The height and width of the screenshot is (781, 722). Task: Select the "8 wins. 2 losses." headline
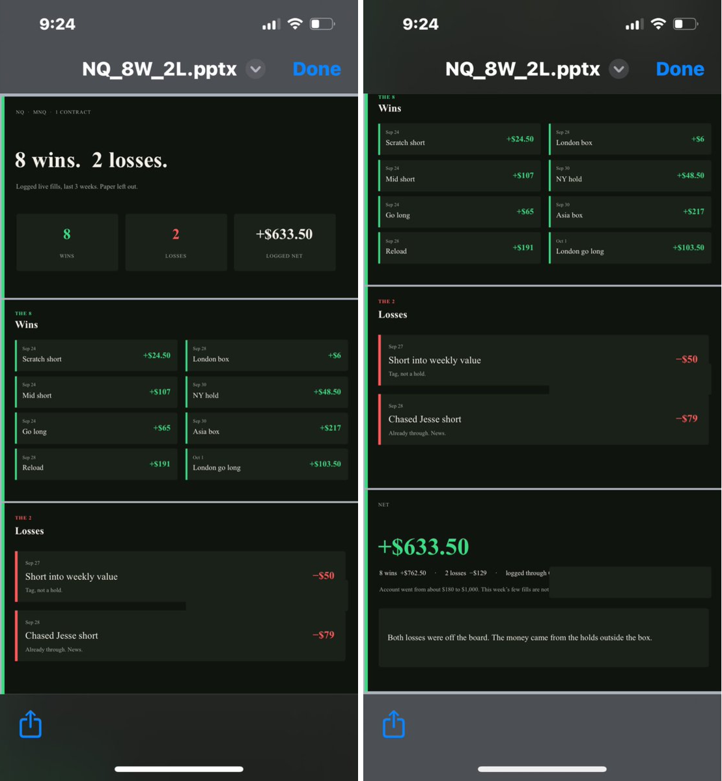pyautogui.click(x=91, y=160)
